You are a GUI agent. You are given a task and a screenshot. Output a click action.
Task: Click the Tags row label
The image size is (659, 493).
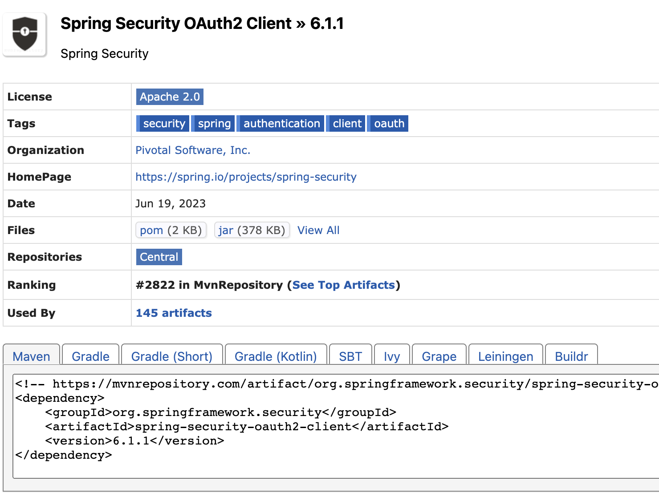pos(21,123)
